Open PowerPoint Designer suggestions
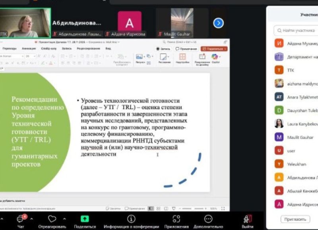 pos(202,57)
